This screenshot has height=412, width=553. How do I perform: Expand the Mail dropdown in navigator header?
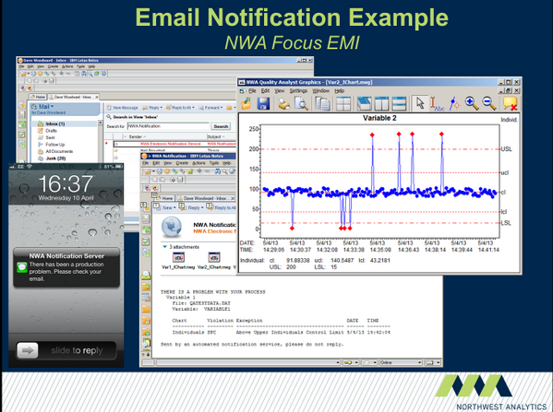[53, 106]
